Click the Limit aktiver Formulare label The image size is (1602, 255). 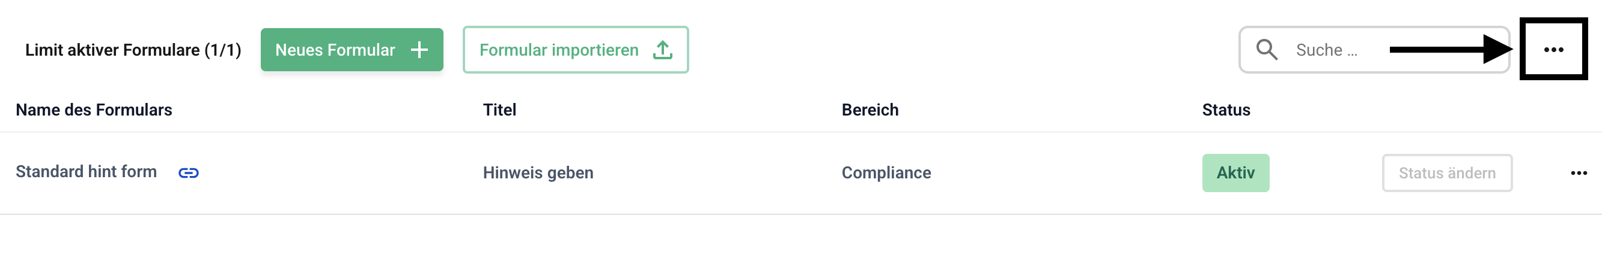(133, 50)
